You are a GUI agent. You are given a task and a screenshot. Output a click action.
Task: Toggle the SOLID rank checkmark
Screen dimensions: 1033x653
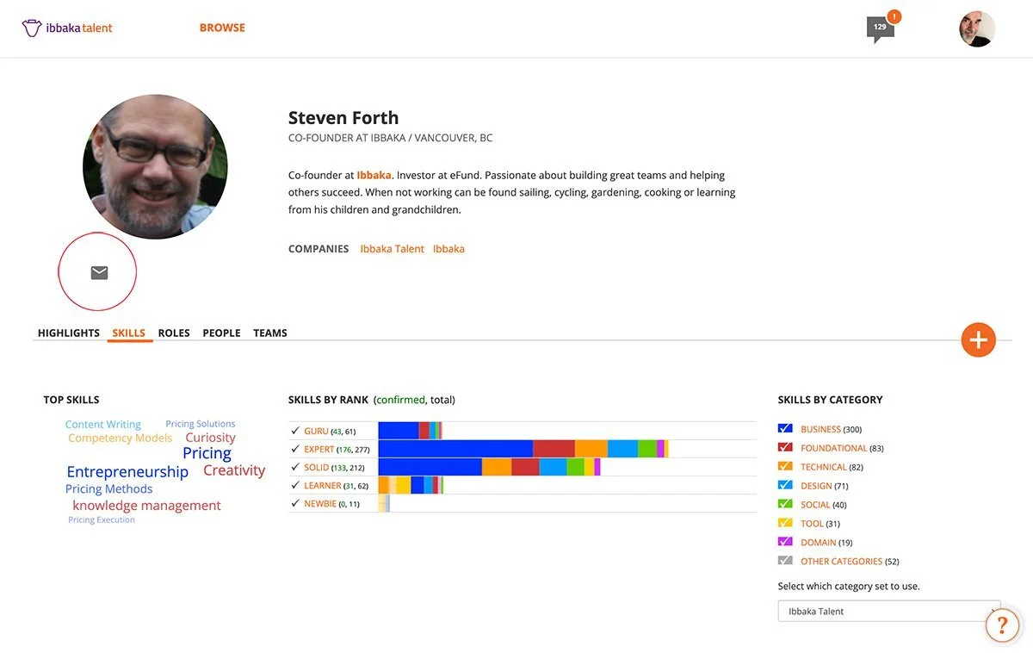coord(295,467)
